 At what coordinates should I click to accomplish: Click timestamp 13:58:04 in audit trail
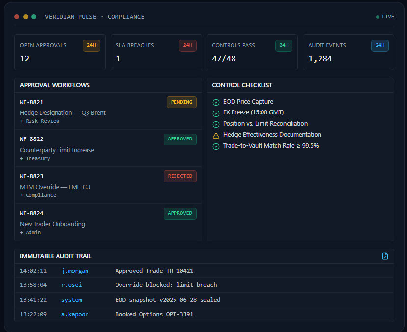point(33,285)
